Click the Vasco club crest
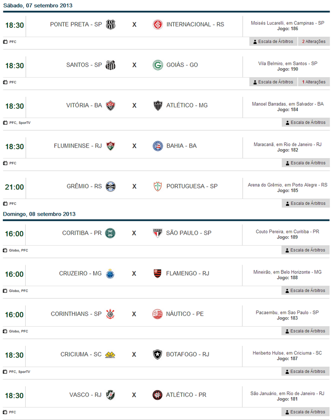The image size is (333, 420). pos(110,395)
